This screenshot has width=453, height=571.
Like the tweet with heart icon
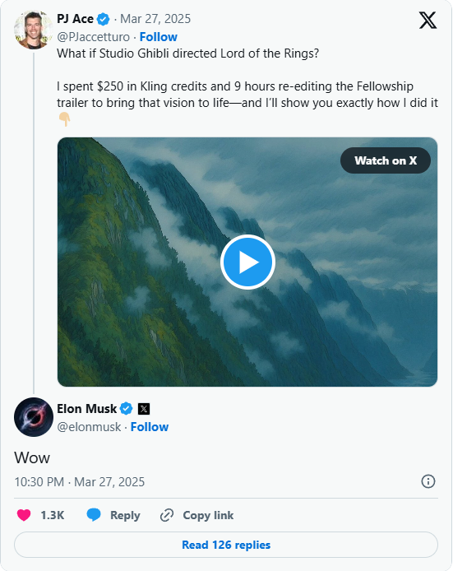tap(24, 515)
